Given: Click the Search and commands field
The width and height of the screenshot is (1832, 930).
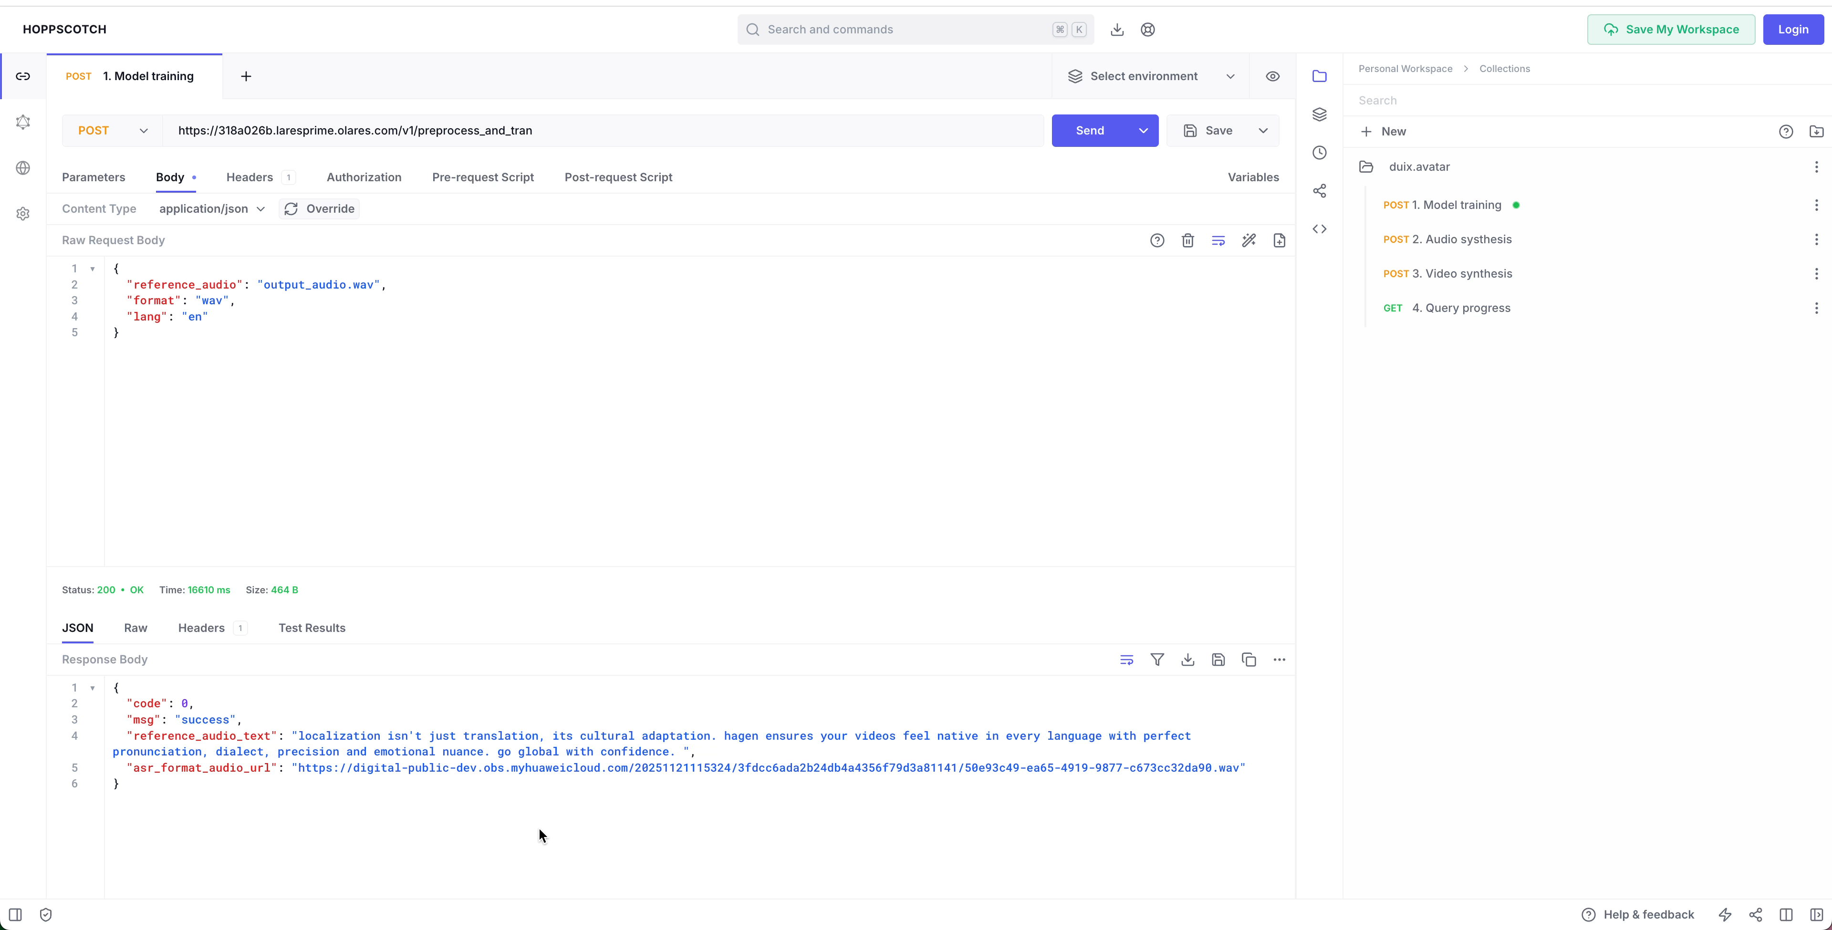Looking at the screenshot, I should (903, 30).
